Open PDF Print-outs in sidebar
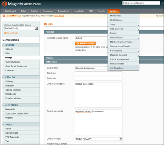This screenshot has width=164, height=145. point(21,137)
